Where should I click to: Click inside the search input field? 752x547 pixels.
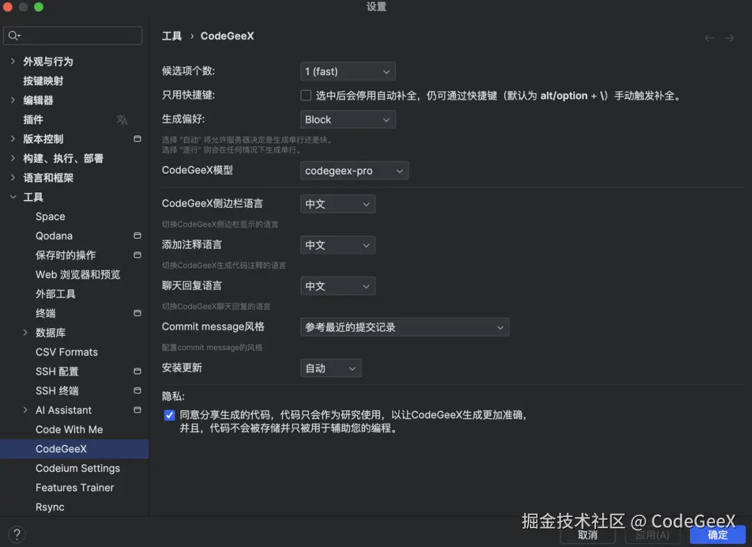77,34
